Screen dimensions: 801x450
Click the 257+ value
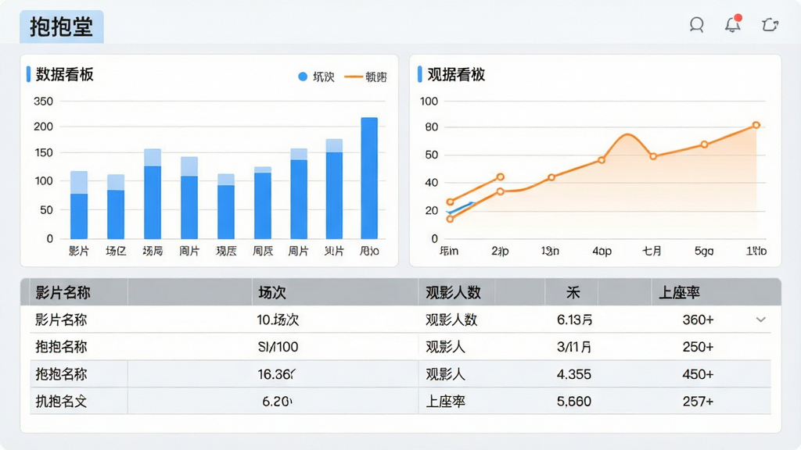pos(698,402)
